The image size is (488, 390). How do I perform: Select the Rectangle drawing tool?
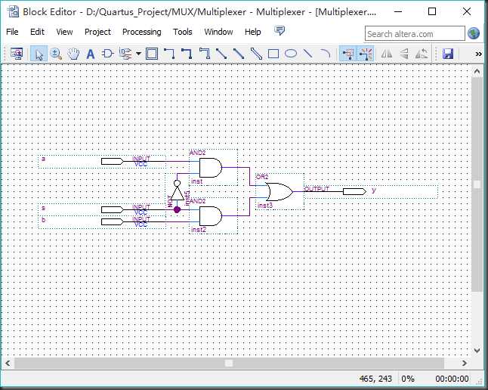click(273, 54)
